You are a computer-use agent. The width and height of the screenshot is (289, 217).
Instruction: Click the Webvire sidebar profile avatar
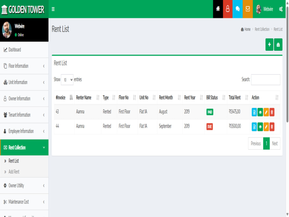pyautogui.click(x=7, y=30)
